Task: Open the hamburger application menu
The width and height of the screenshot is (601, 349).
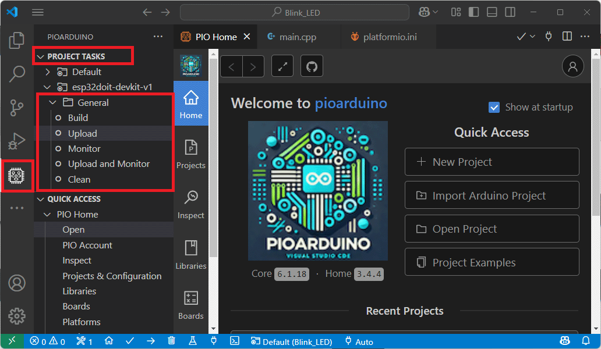Action: coord(37,12)
